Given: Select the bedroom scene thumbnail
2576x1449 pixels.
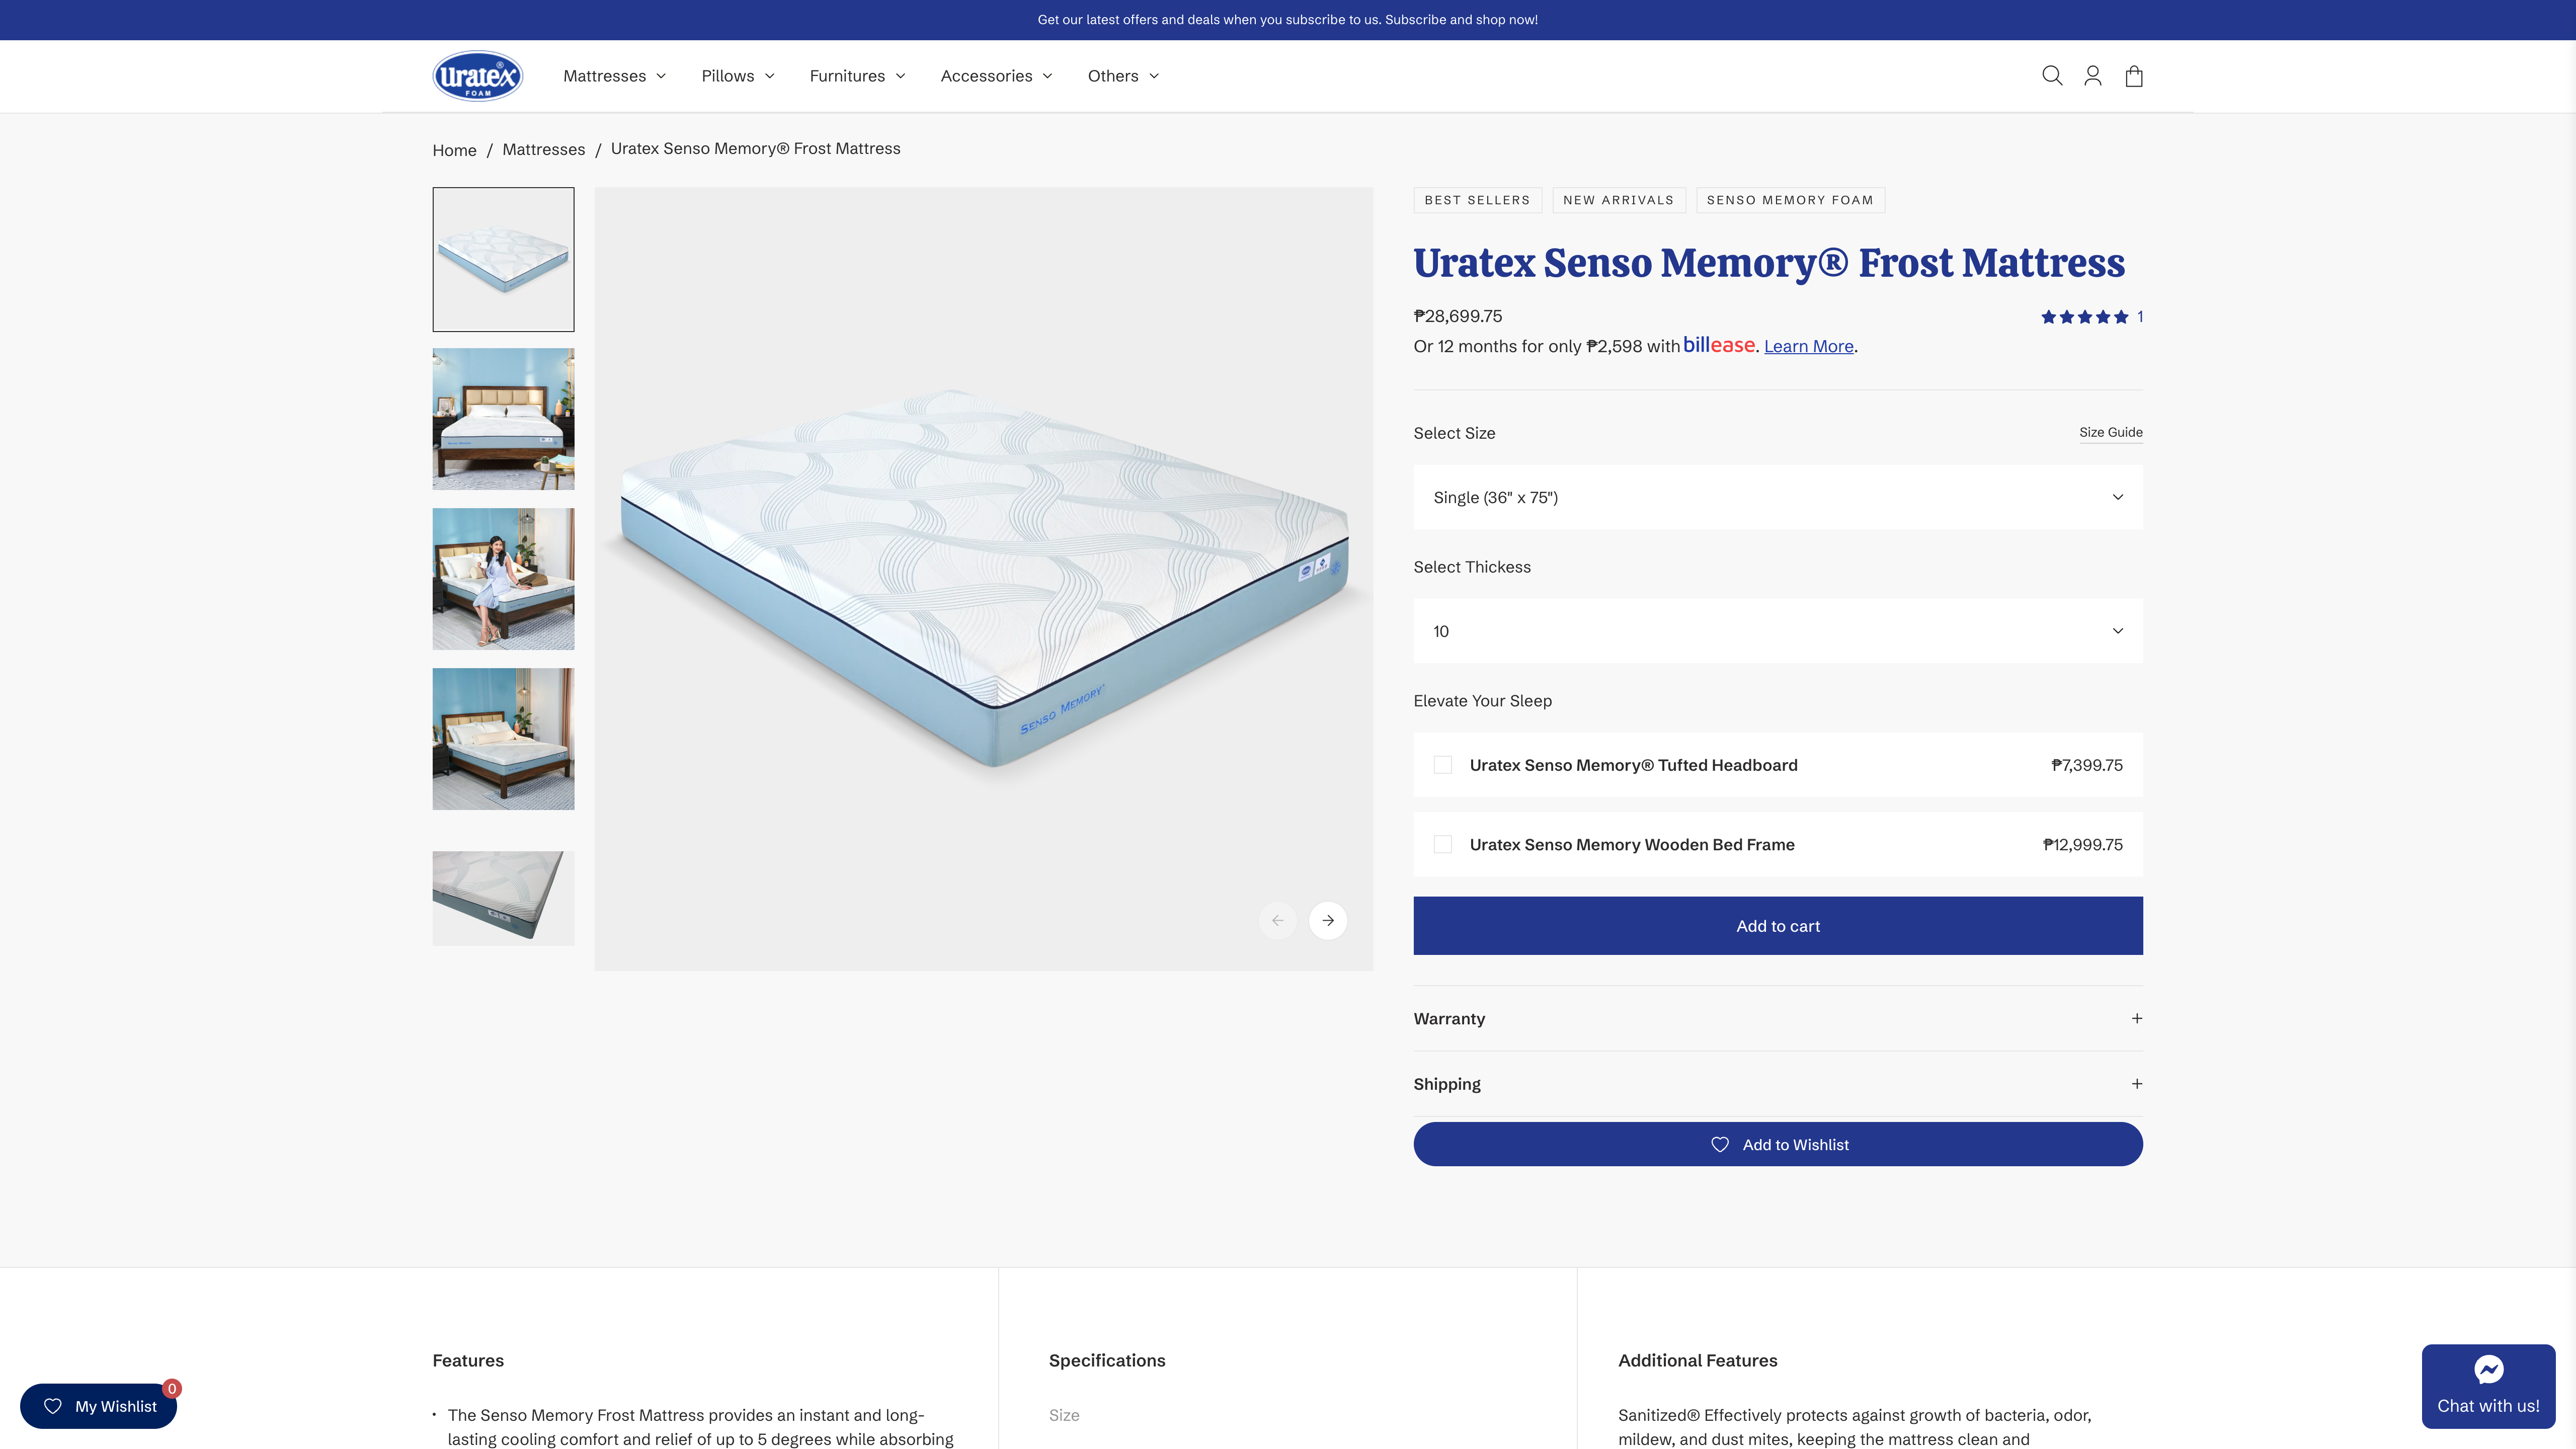Looking at the screenshot, I should (503, 419).
